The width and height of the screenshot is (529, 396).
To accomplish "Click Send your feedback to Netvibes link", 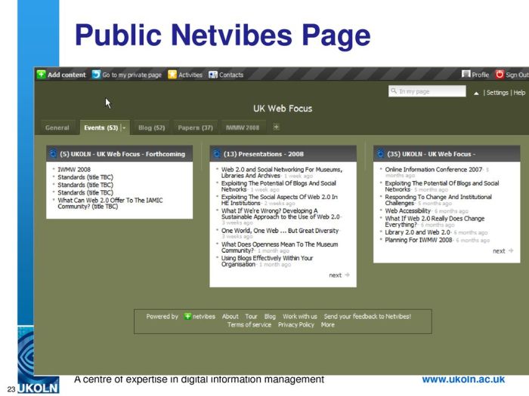I will pos(367,316).
